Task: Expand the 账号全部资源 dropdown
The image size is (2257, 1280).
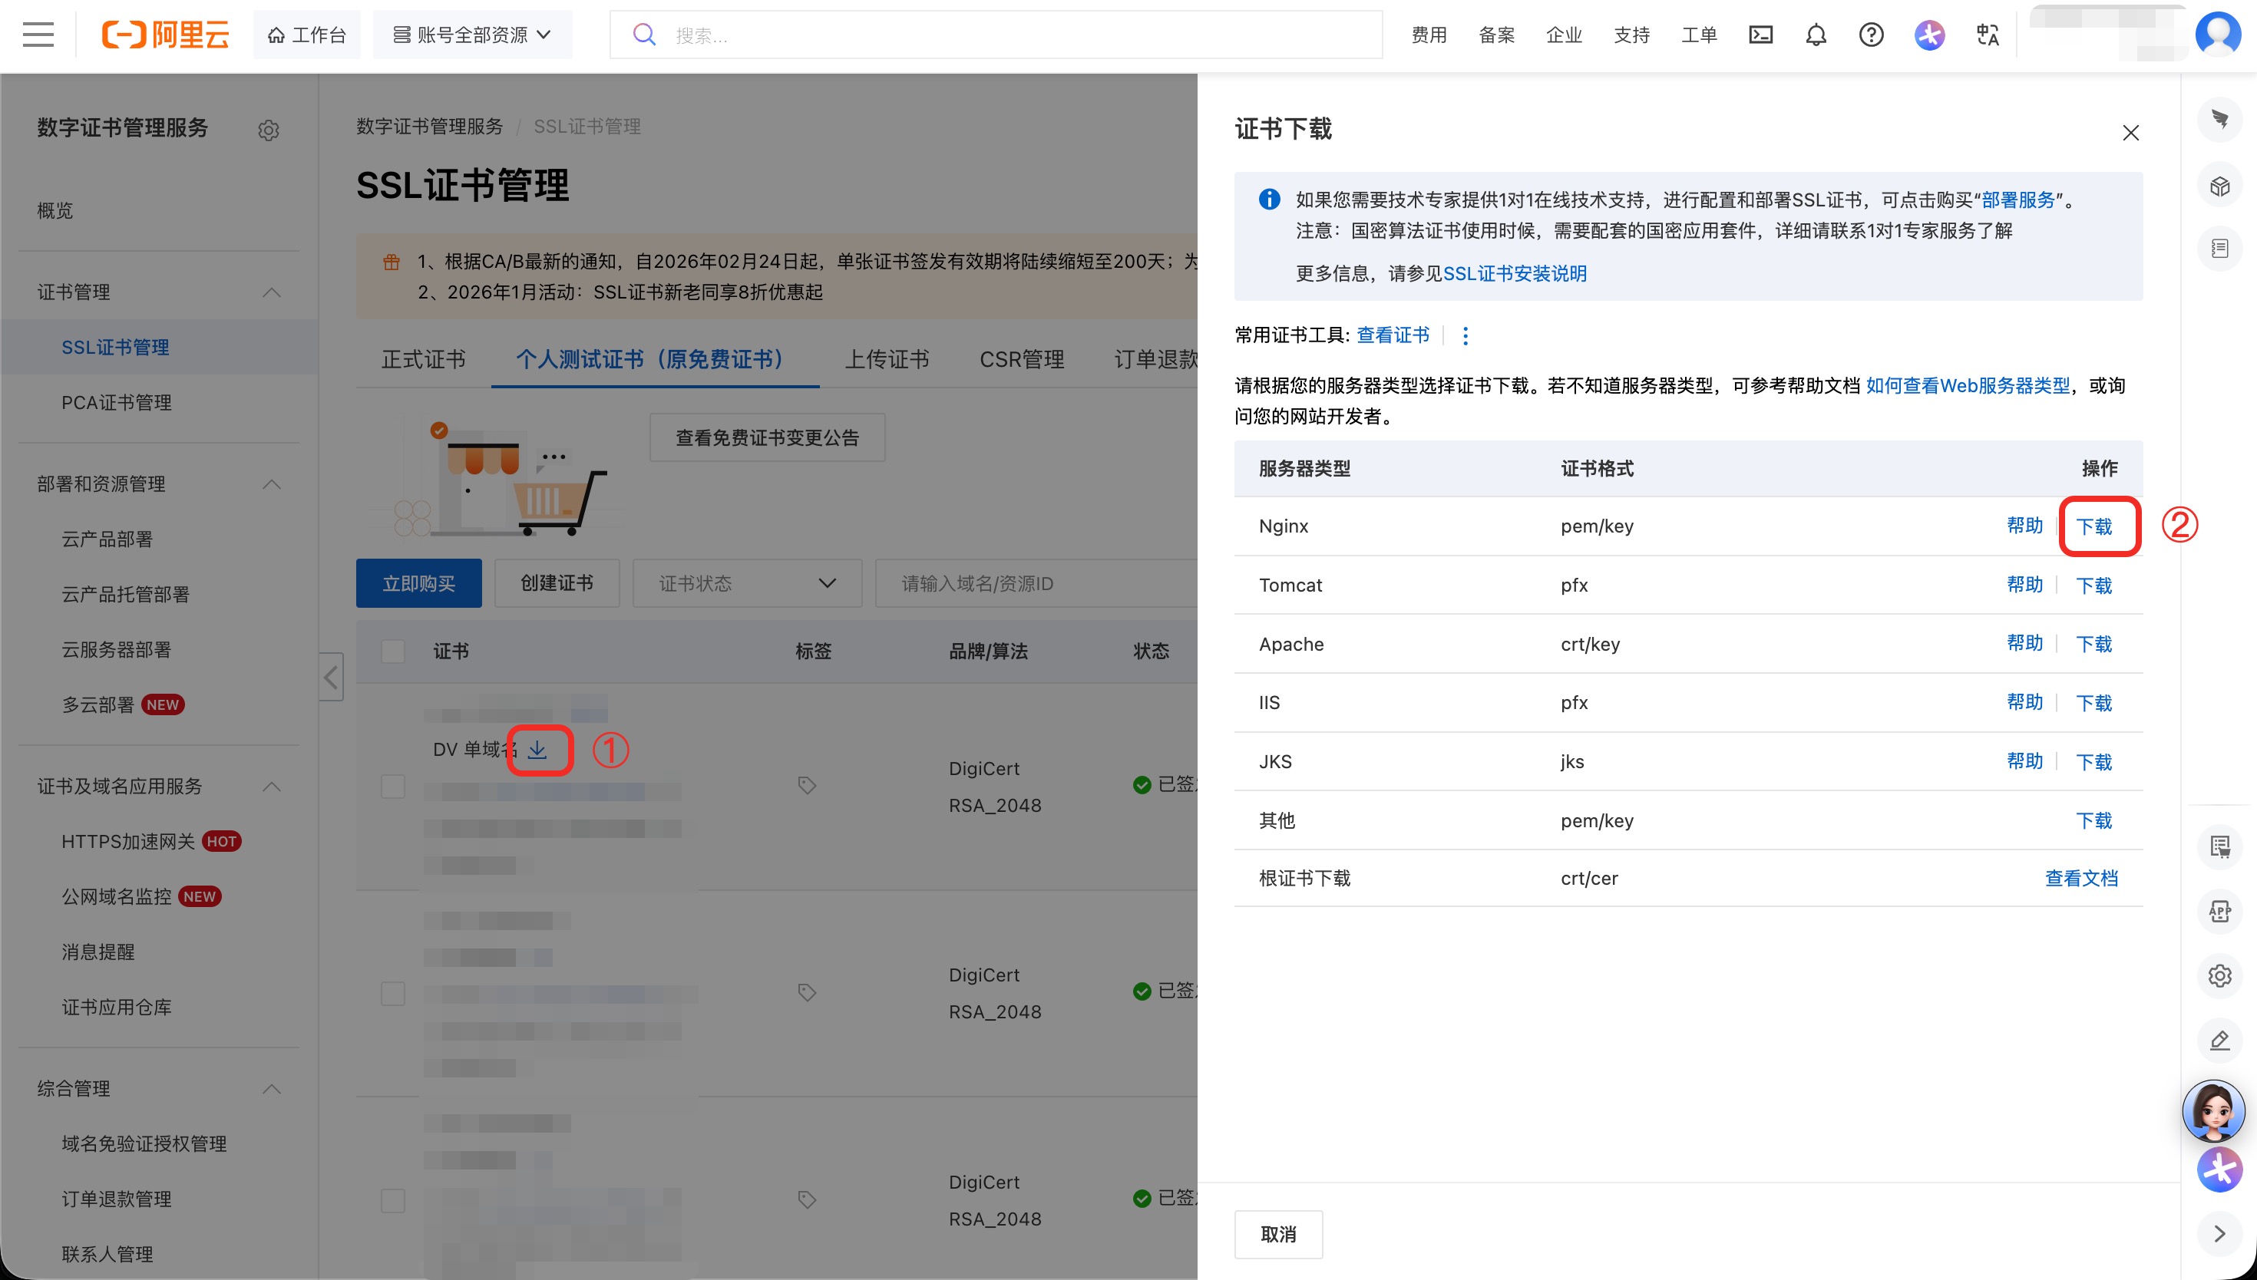Action: pos(472,35)
